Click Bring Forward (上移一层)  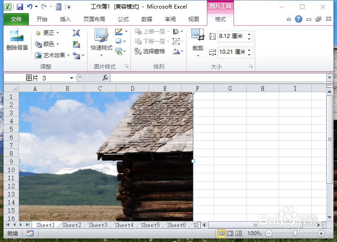pos(150,32)
